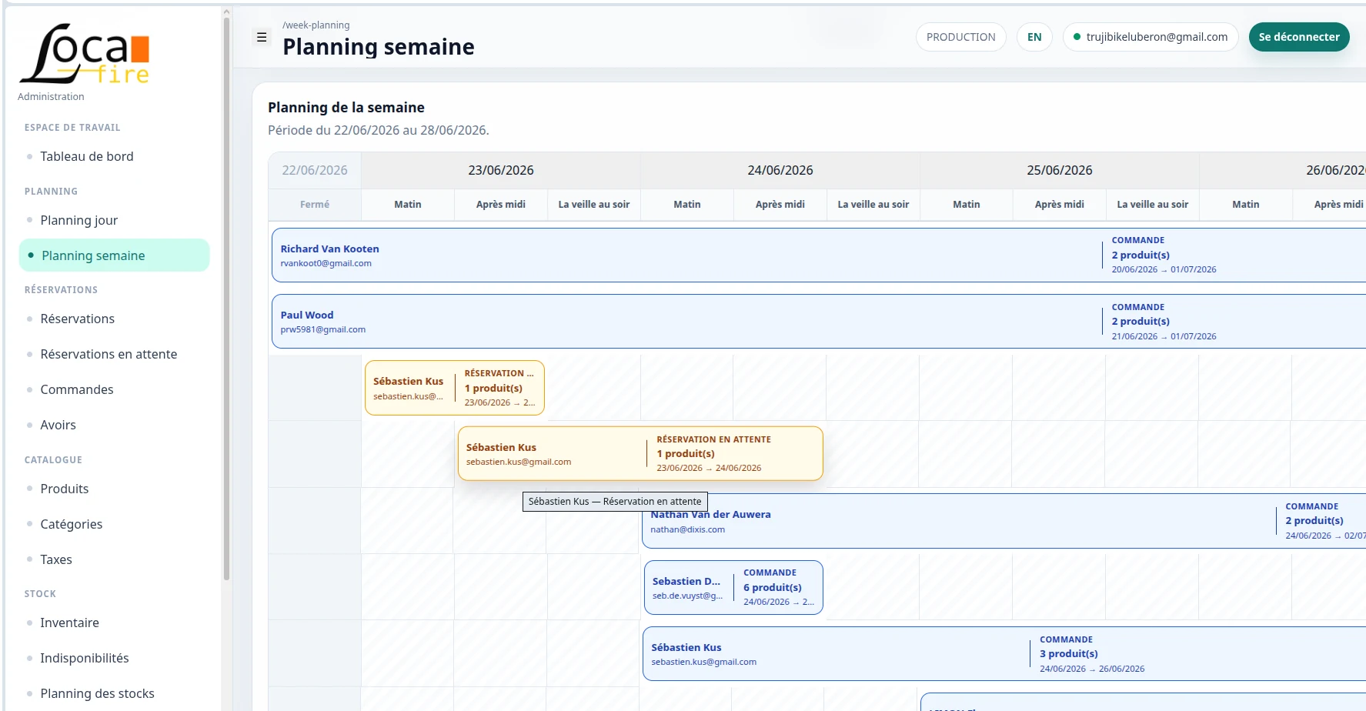Click the 22/06/2026 date header
Screen dimensions: 1366x711
click(x=315, y=170)
